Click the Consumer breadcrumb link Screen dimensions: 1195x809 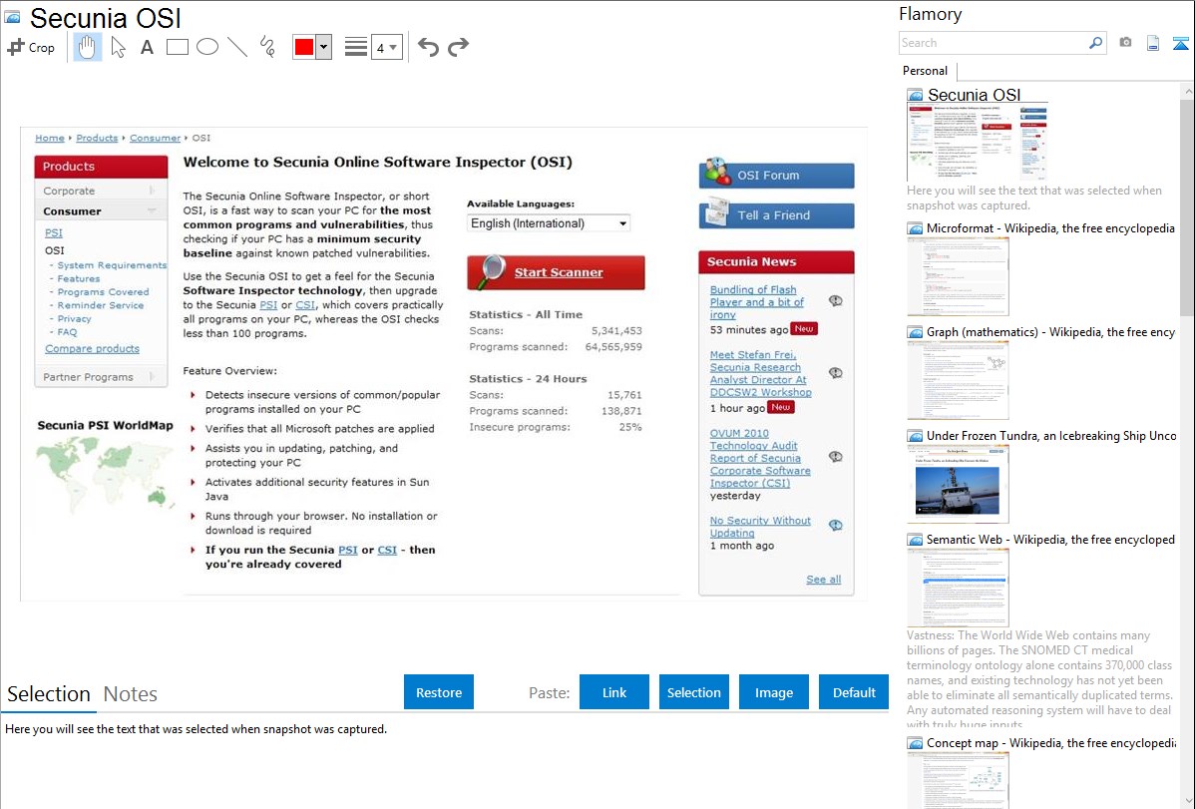155,138
